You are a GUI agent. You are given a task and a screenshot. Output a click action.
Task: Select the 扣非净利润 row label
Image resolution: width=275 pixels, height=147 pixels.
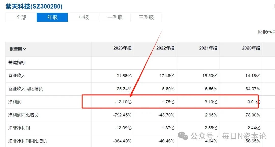pos(19,128)
